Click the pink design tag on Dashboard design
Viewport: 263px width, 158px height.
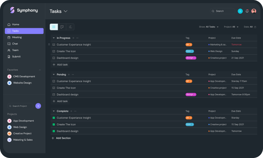click(191, 58)
